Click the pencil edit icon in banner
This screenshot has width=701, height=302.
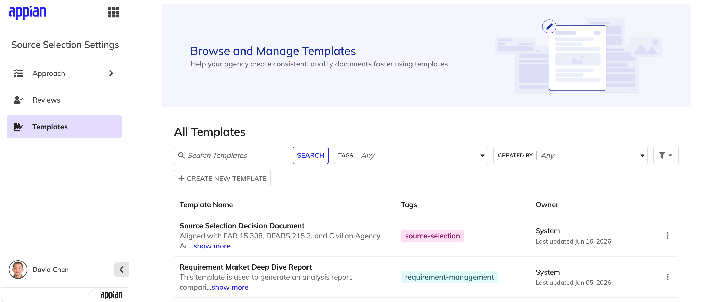(x=549, y=27)
